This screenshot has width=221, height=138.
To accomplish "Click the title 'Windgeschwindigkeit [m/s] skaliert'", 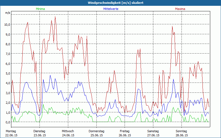I will point(115,3).
